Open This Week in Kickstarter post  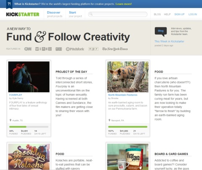(169, 42)
